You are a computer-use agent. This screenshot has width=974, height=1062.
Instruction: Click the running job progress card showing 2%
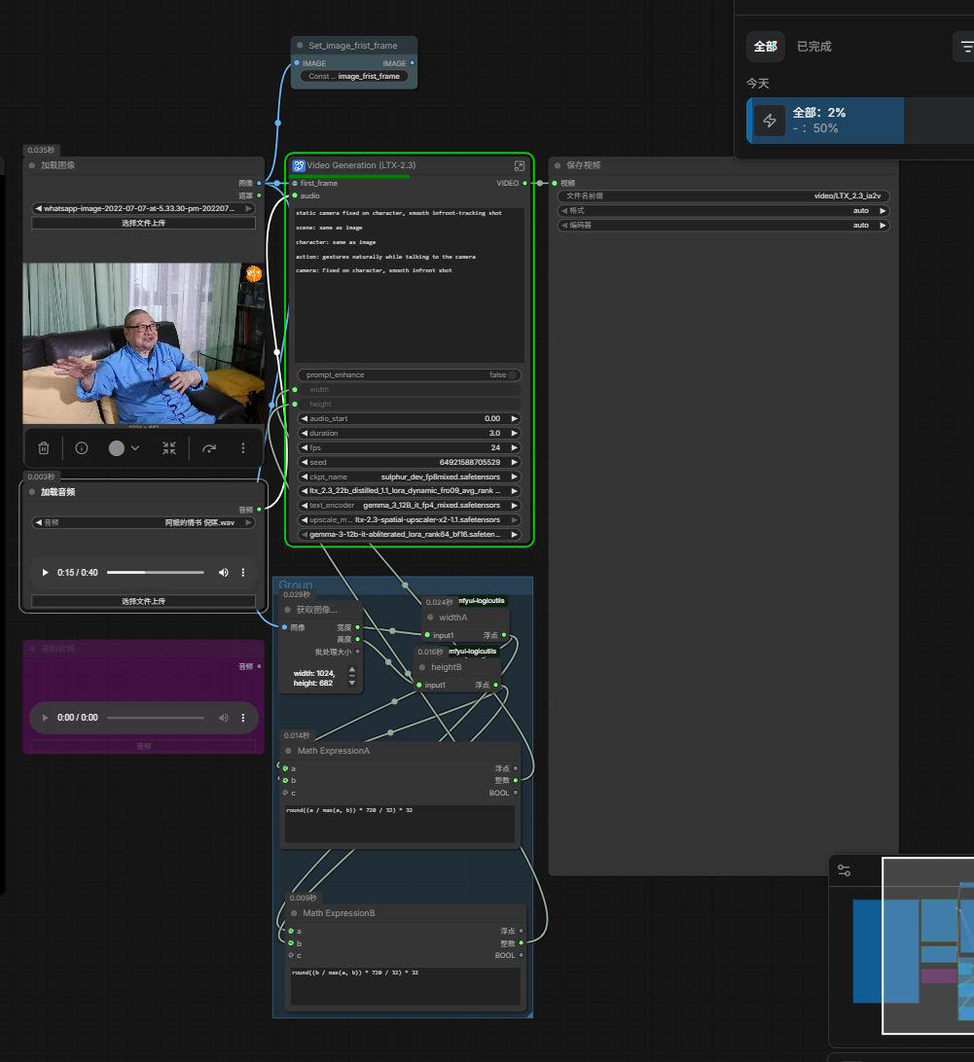tap(860, 121)
